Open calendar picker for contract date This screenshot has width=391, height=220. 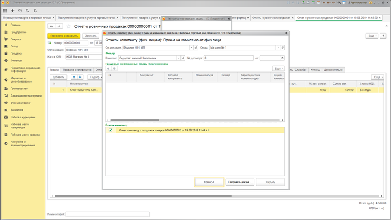[x=282, y=58]
